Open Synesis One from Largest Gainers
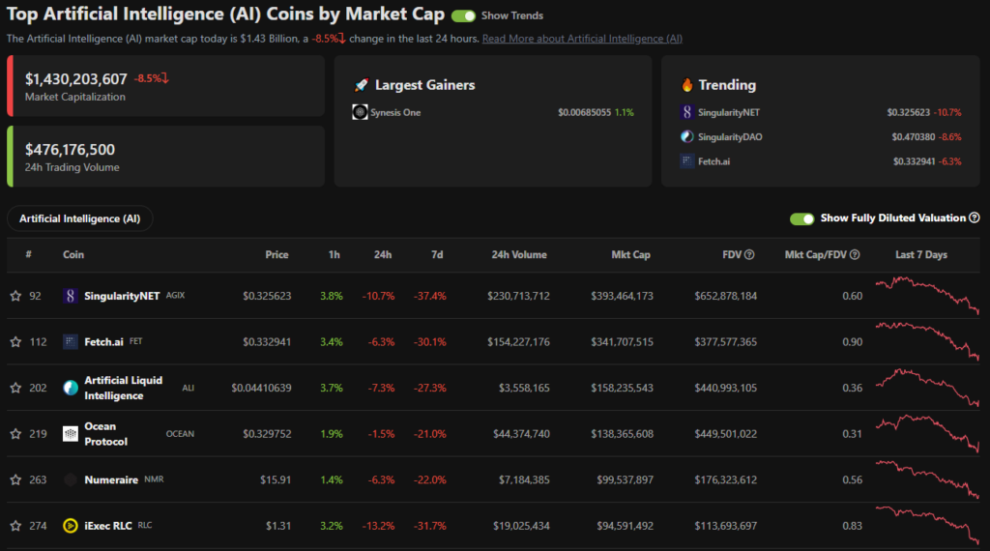The image size is (990, 551). (395, 112)
